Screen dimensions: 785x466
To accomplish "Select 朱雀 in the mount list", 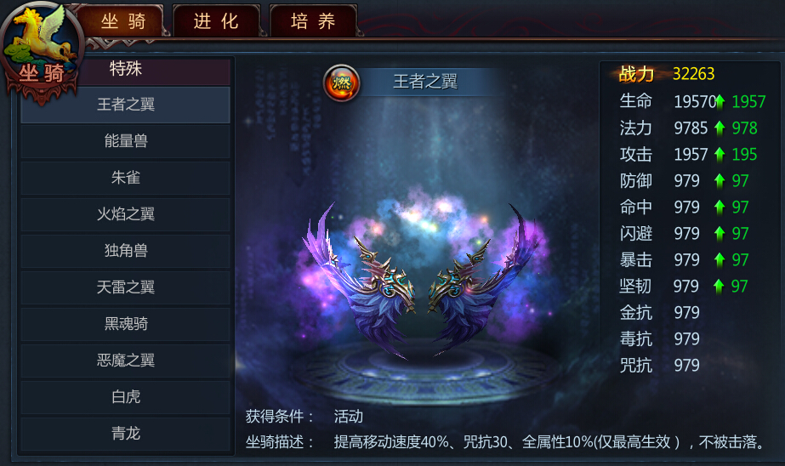I will [126, 178].
